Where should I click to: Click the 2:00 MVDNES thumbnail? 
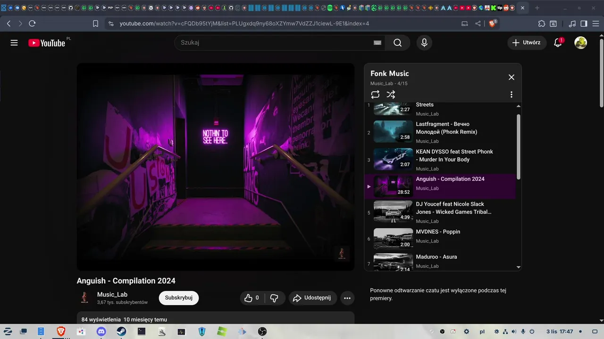tap(393, 239)
